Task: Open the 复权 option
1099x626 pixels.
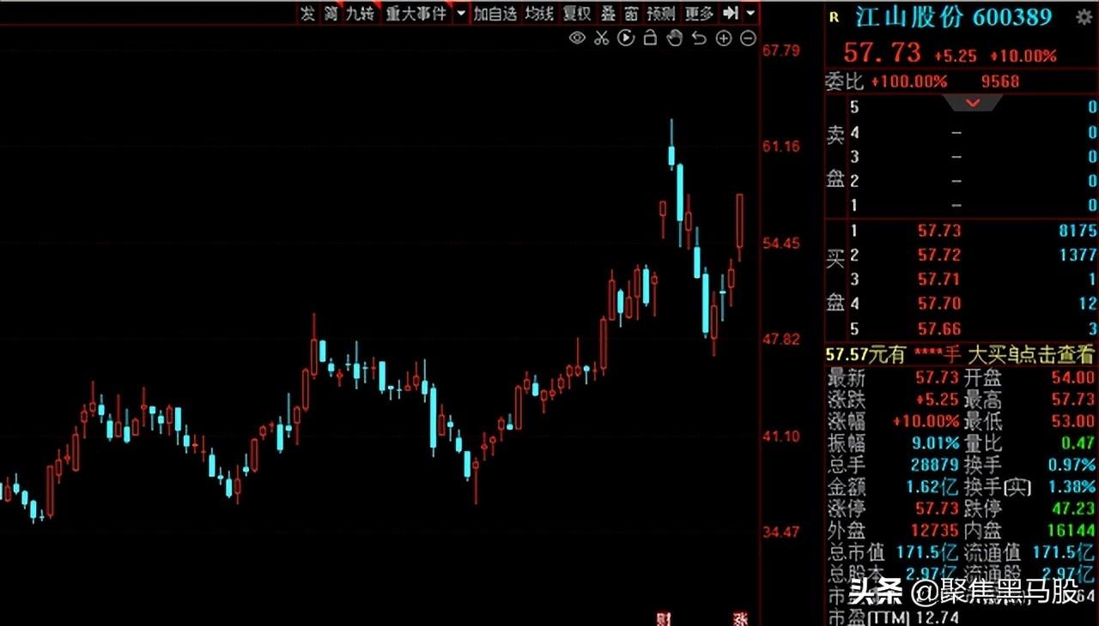Action: [577, 13]
